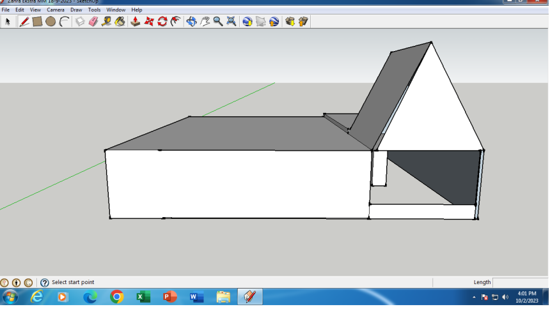
Task: Pick the Circle tool
Action: (x=51, y=22)
